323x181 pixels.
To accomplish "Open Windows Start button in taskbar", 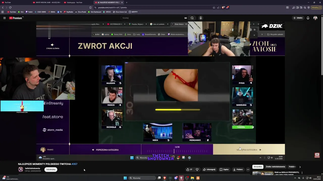I will coord(125,178).
